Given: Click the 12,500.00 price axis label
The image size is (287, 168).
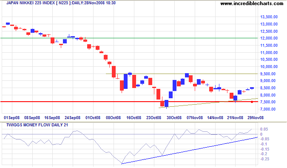Looking at the screenshot, I should pos(269,31).
